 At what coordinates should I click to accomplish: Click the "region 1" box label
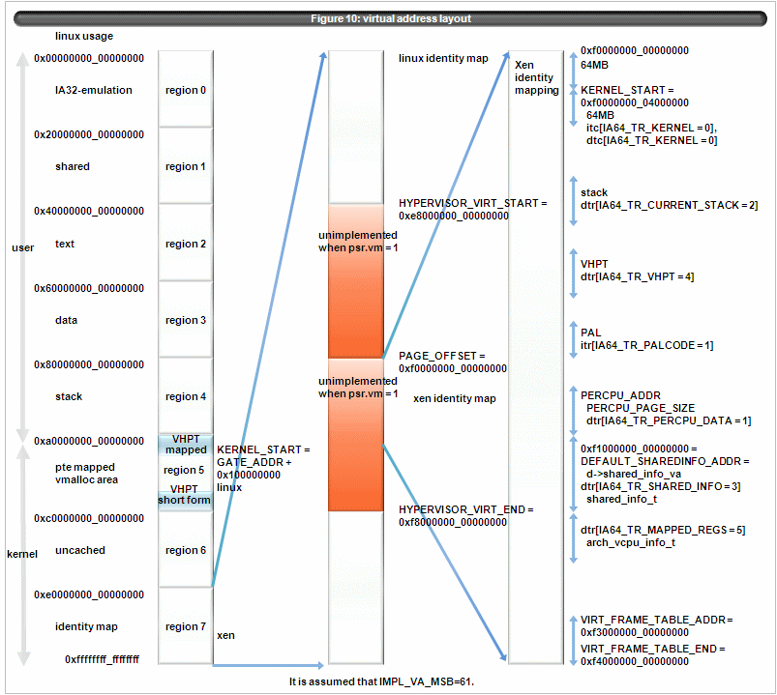pos(186,167)
